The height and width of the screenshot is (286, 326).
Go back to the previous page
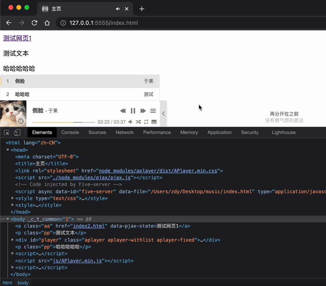(9, 23)
